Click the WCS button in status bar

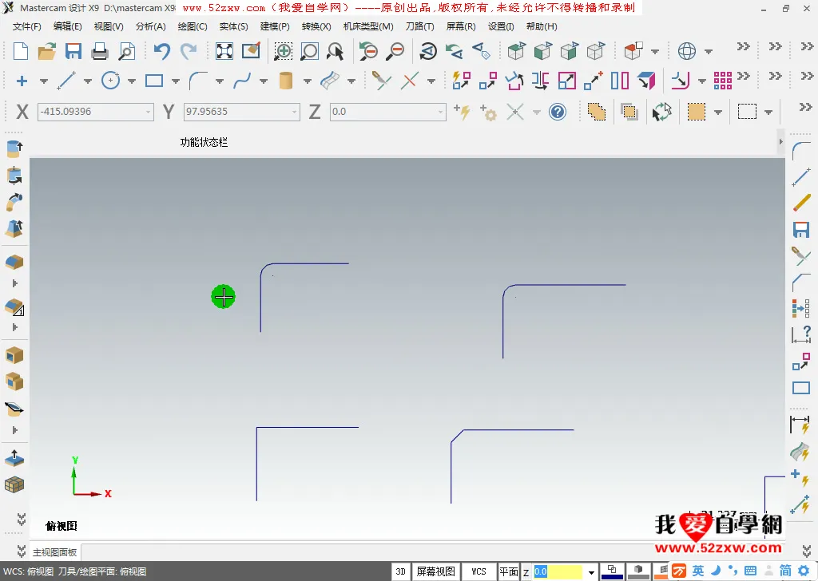(478, 571)
